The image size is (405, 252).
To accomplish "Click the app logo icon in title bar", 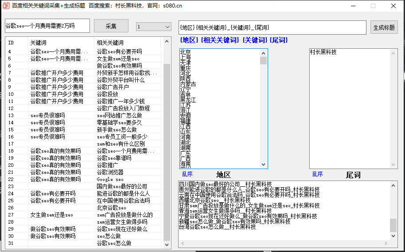I will pos(5,6).
